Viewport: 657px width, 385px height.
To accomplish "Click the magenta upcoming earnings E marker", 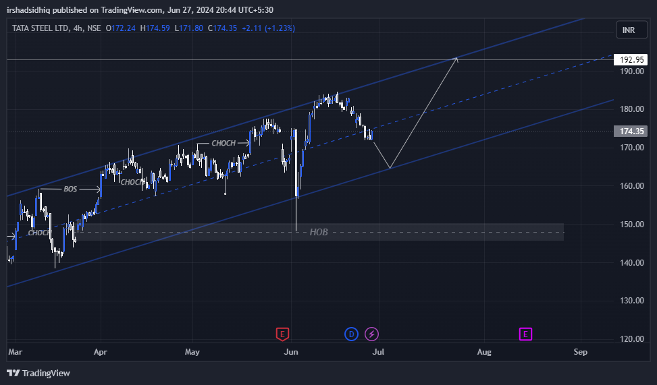I will click(525, 334).
